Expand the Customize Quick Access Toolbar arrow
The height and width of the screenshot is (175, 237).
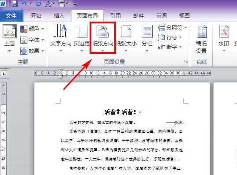click(x=75, y=4)
